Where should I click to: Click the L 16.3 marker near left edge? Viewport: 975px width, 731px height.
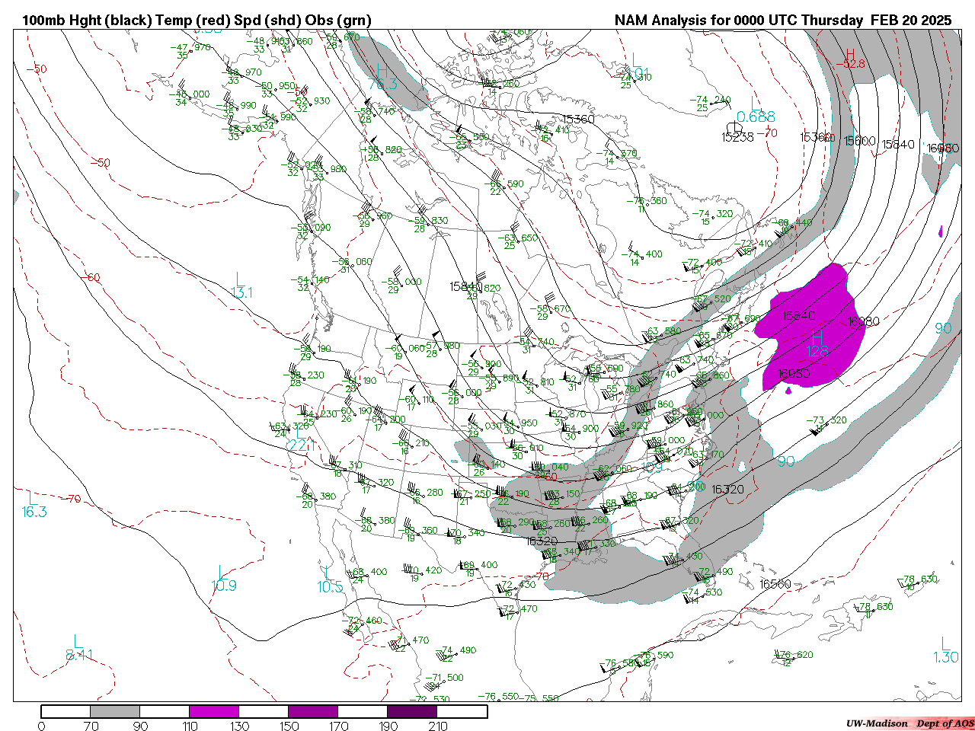click(34, 506)
